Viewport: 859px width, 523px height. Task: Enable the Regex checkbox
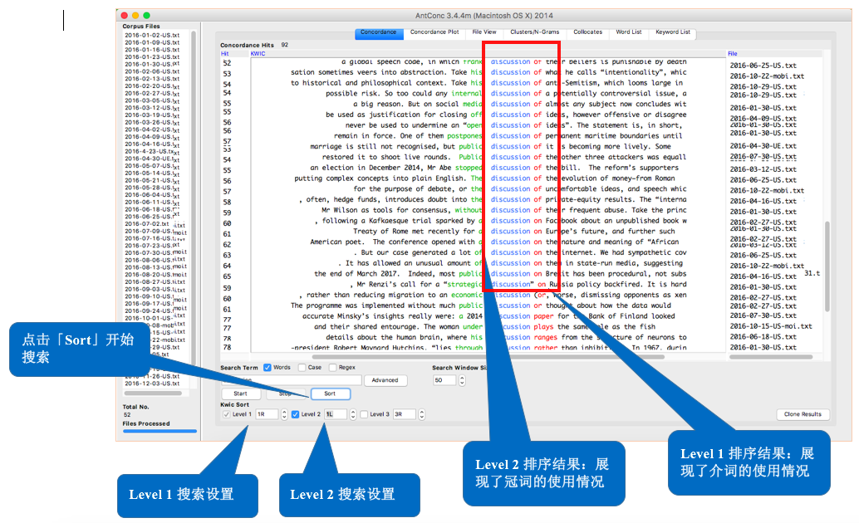(332, 368)
